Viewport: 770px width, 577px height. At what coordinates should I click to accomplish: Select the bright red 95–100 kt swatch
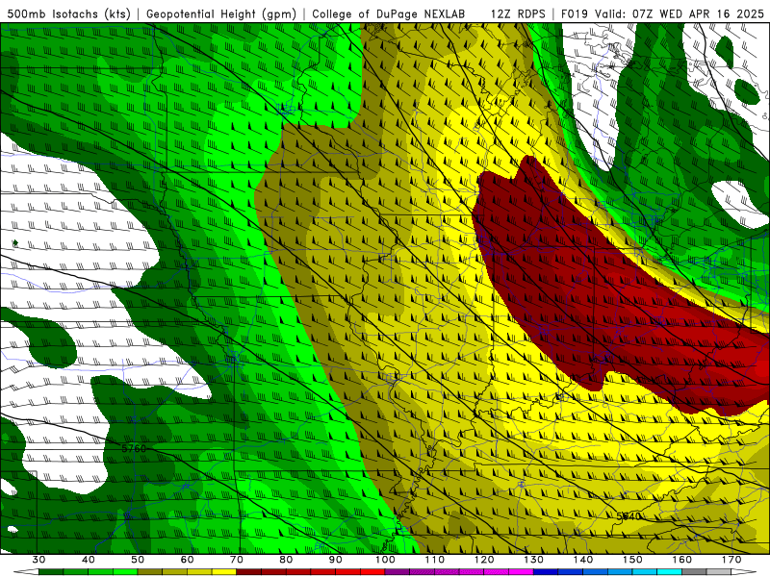372,571
